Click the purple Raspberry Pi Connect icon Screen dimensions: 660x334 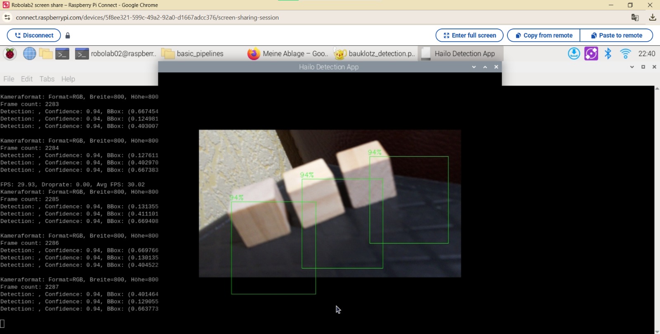[x=591, y=54]
